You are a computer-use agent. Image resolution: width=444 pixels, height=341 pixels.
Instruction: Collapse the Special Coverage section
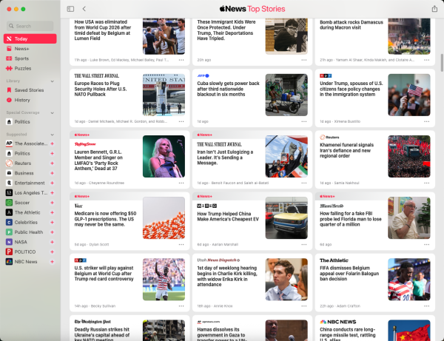[x=52, y=112]
